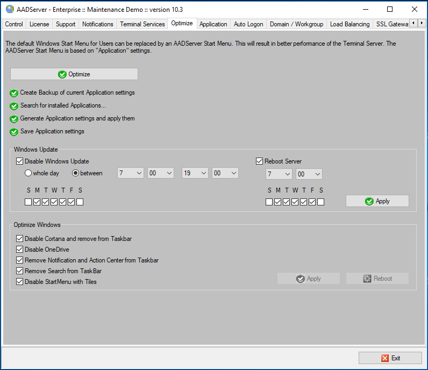This screenshot has height=370, width=428.
Task: Open the Control tab
Action: pos(14,24)
